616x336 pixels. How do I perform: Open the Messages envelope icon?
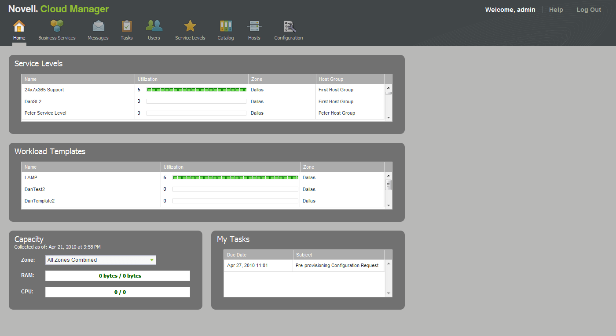tap(98, 26)
